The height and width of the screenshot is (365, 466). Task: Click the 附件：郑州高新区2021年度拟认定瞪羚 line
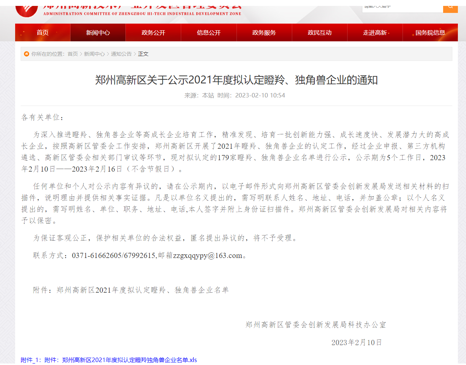pos(131,290)
